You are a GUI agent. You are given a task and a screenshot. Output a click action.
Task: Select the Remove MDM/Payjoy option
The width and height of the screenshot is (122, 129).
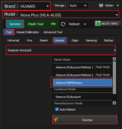pyautogui.click(x=82, y=82)
